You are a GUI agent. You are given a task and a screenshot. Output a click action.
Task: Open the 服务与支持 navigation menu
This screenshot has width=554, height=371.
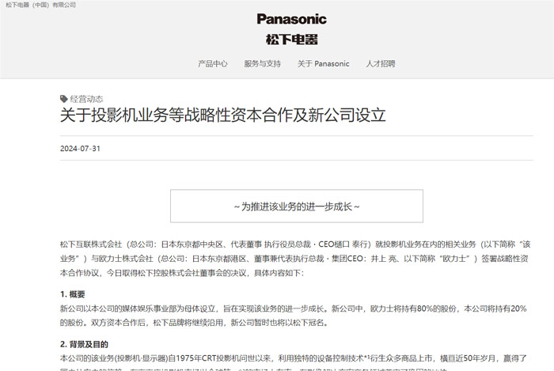pos(262,63)
